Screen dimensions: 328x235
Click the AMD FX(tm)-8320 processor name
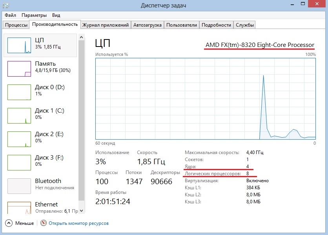point(260,45)
